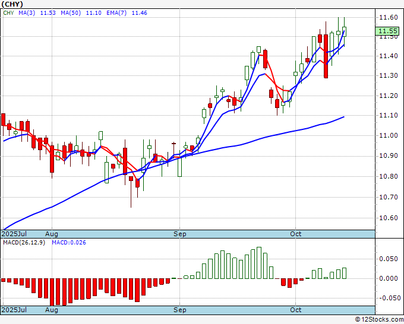Select the MA(50) legend value 11.10
The image size is (404, 324).
click(x=93, y=13)
